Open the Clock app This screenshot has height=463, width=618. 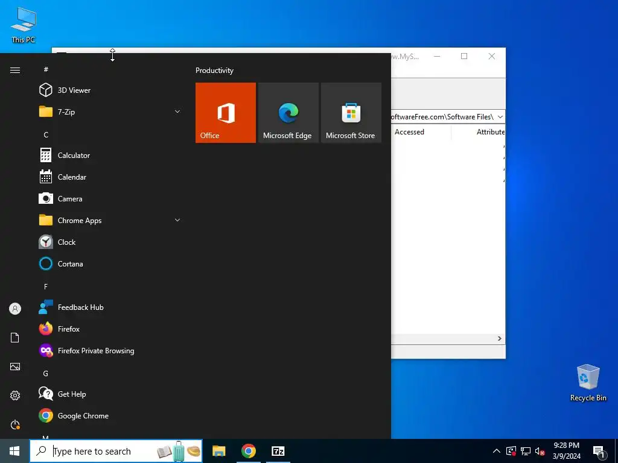pyautogui.click(x=110, y=242)
